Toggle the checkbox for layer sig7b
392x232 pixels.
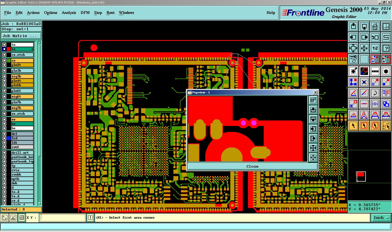pyautogui.click(x=4, y=108)
